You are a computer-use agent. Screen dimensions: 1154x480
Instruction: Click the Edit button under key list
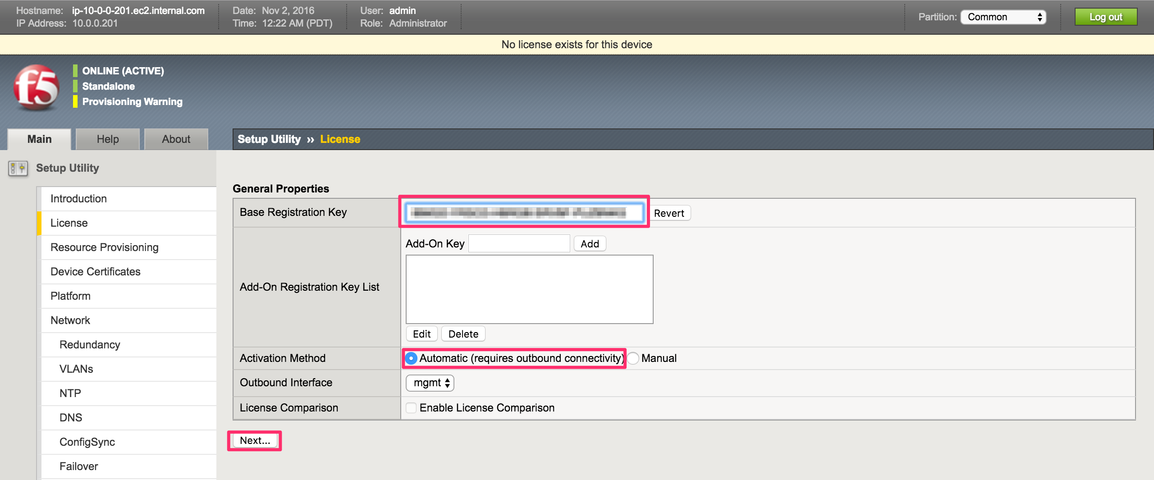point(421,334)
